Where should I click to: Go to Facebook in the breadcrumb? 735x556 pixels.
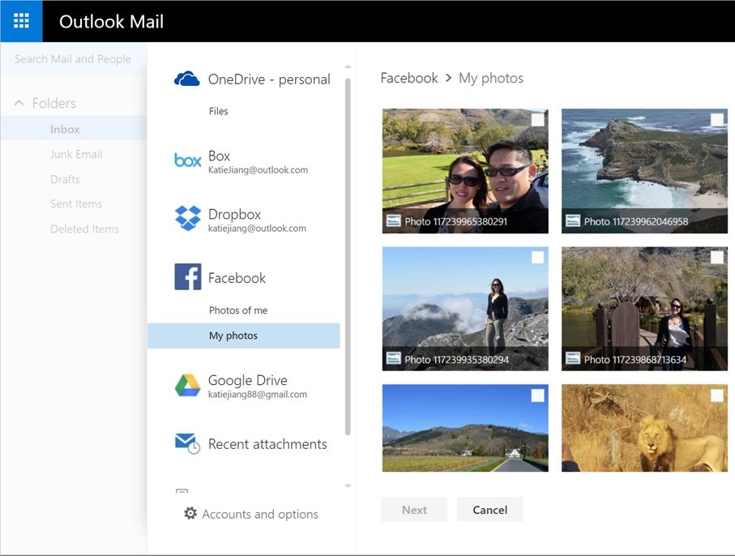(x=409, y=79)
